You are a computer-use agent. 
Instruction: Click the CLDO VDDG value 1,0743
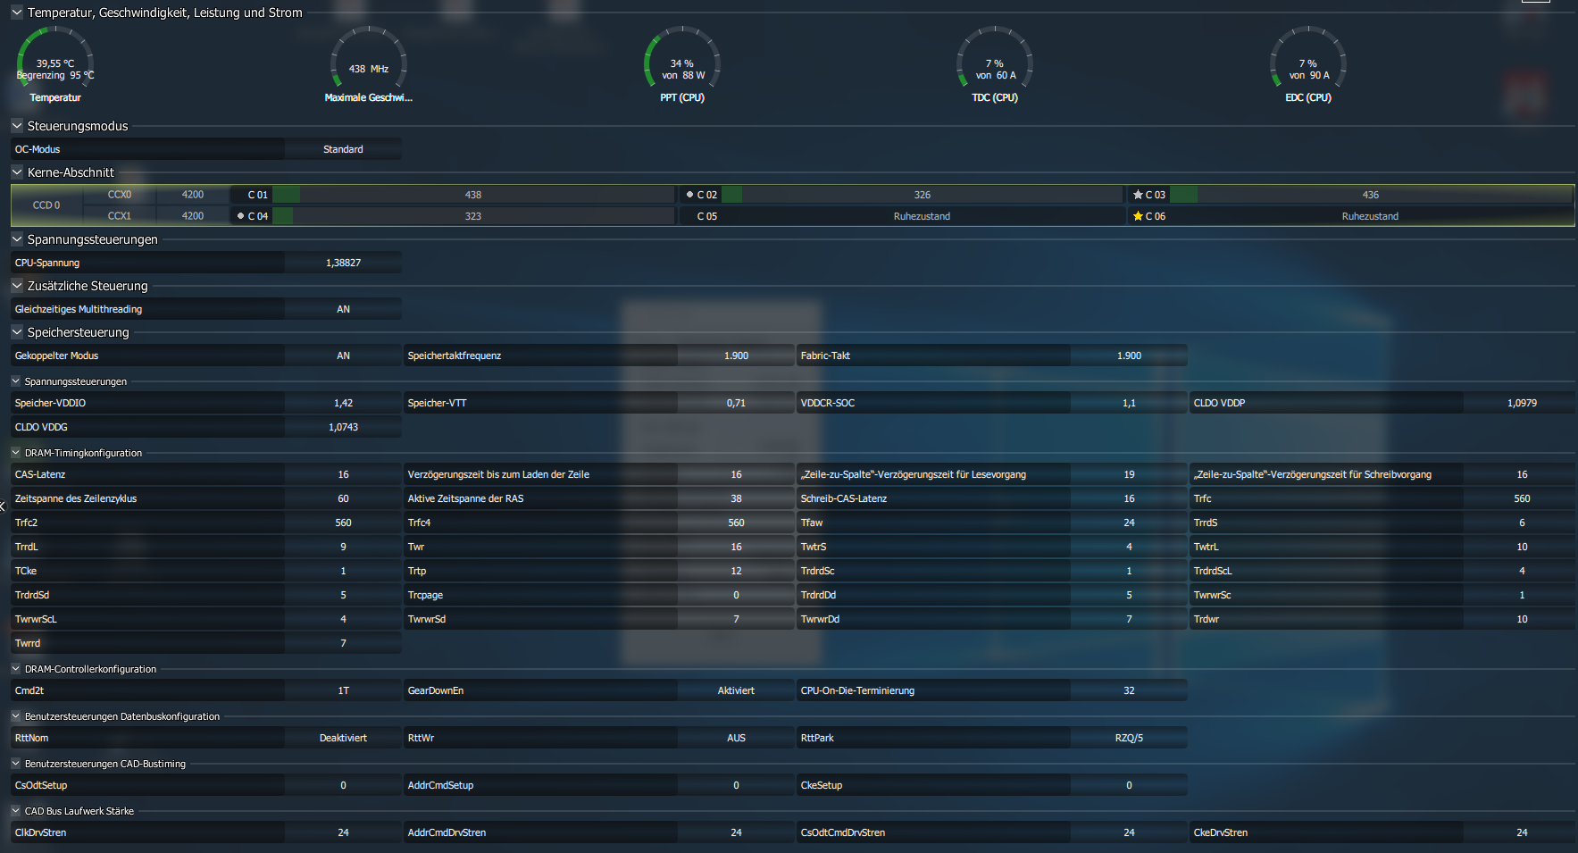click(x=343, y=427)
